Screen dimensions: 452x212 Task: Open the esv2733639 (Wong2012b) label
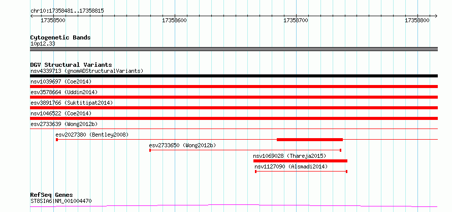click(64, 124)
